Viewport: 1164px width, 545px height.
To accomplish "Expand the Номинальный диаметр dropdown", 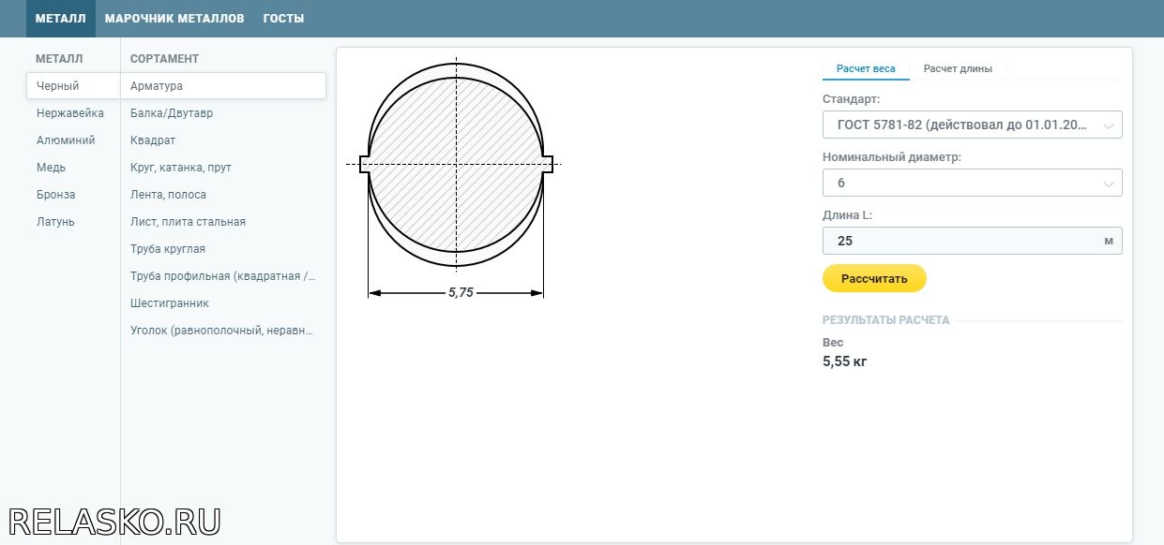I will (x=972, y=183).
